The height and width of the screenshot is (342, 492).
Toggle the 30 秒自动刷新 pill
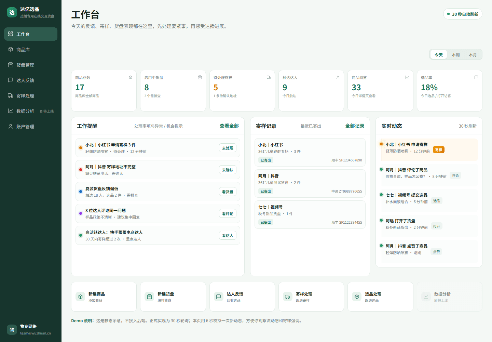click(x=463, y=14)
